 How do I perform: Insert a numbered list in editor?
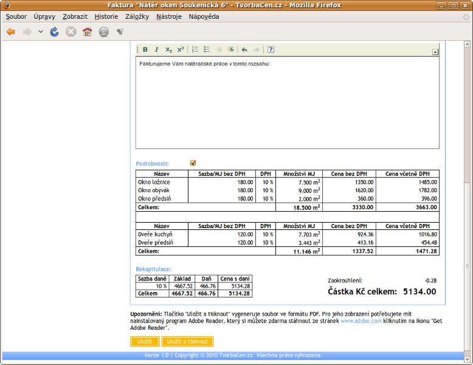(195, 49)
